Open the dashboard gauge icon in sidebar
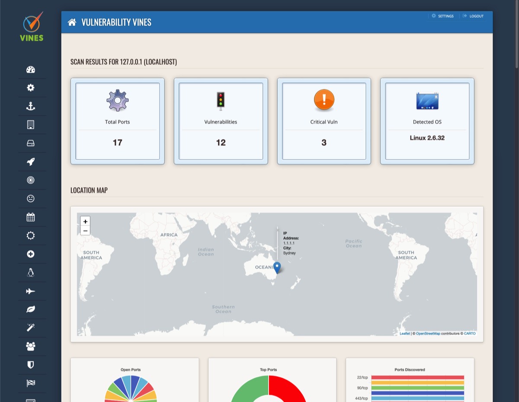The image size is (519, 402). [30, 69]
